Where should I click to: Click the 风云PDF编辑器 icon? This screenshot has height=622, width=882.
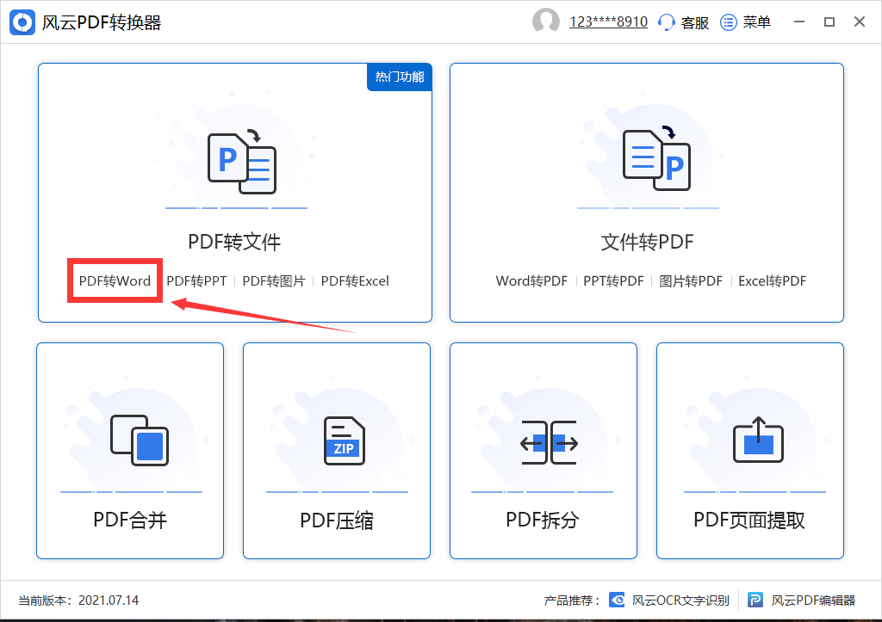tap(755, 600)
